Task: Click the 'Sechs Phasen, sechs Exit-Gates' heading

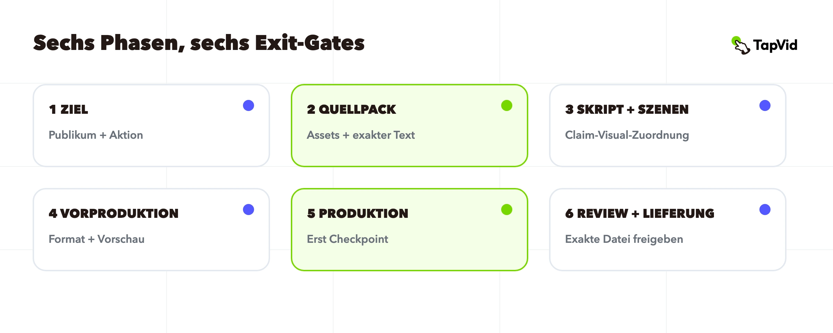Action: 199,43
